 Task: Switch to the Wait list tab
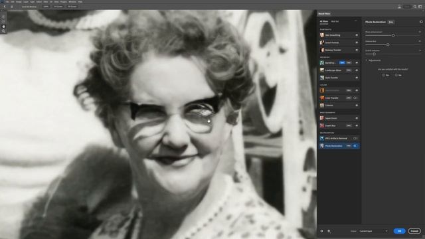tap(335, 21)
